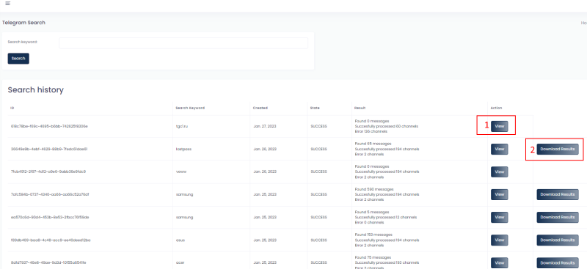Download results for samsung 590 messages search
Image resolution: width=587 pixels, height=269 pixels.
click(x=558, y=194)
